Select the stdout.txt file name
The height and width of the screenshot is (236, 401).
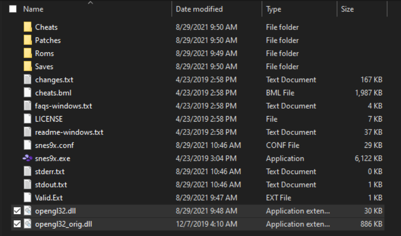(x=51, y=185)
